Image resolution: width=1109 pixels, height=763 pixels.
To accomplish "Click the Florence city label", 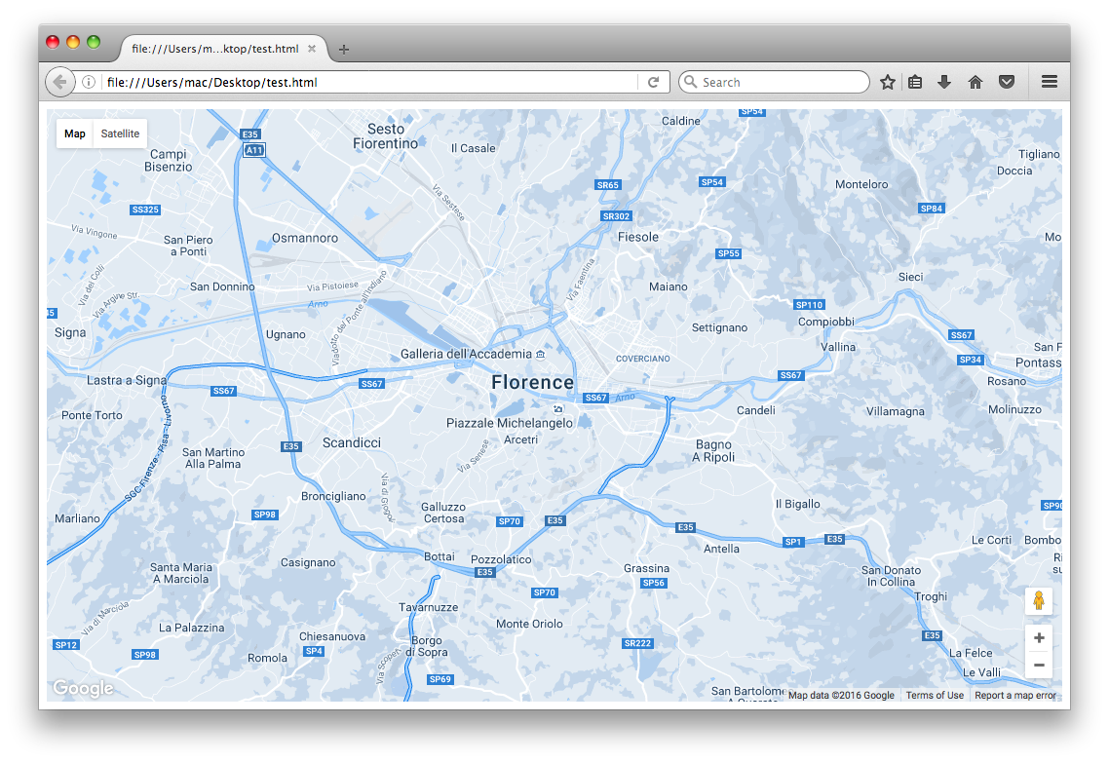I will click(533, 383).
